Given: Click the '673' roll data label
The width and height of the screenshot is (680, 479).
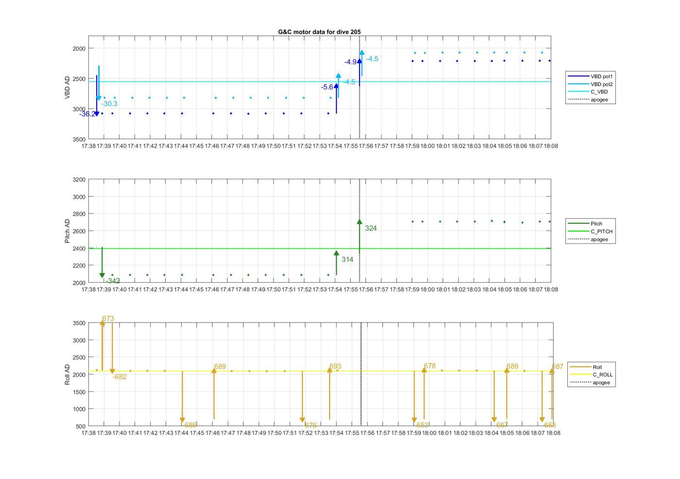Looking at the screenshot, I should click(108, 319).
